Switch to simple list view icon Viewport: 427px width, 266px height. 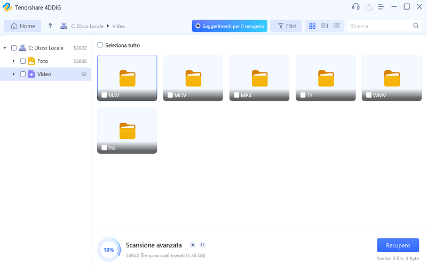pyautogui.click(x=336, y=26)
